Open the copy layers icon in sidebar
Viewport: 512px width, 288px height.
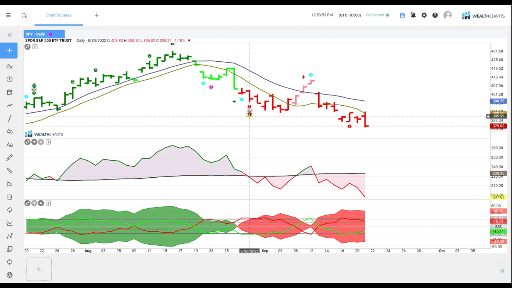pos(10,249)
